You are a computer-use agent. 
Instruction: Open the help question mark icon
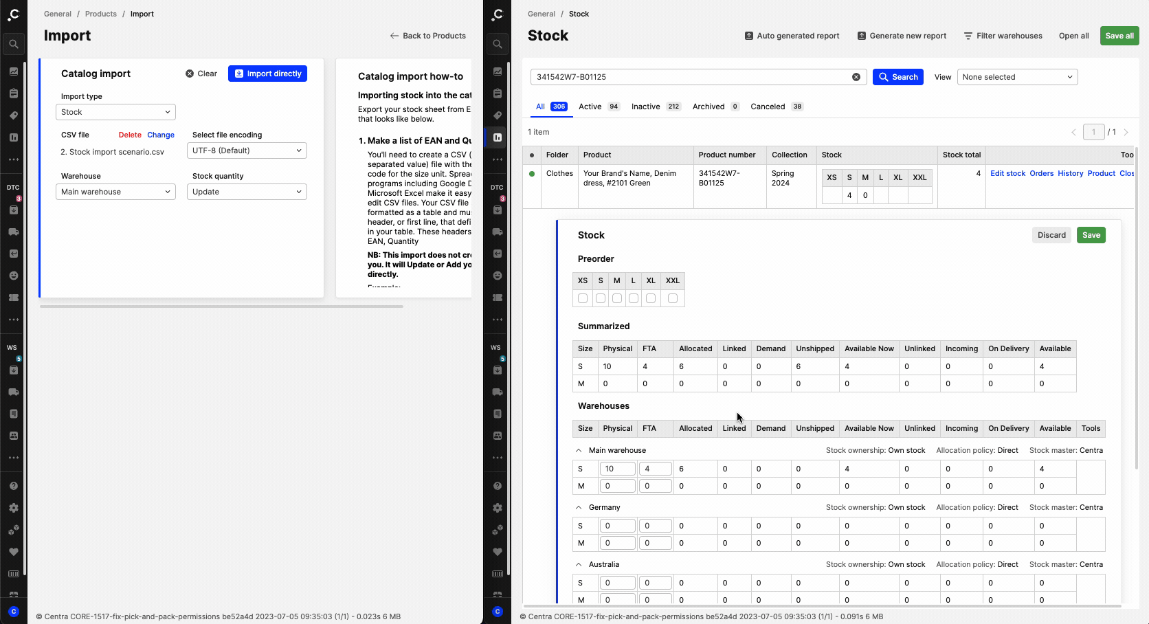[x=14, y=486]
